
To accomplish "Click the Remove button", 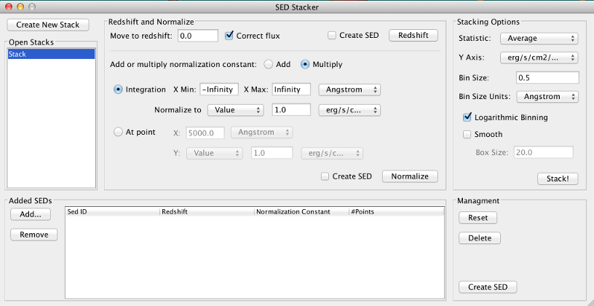I will [33, 235].
